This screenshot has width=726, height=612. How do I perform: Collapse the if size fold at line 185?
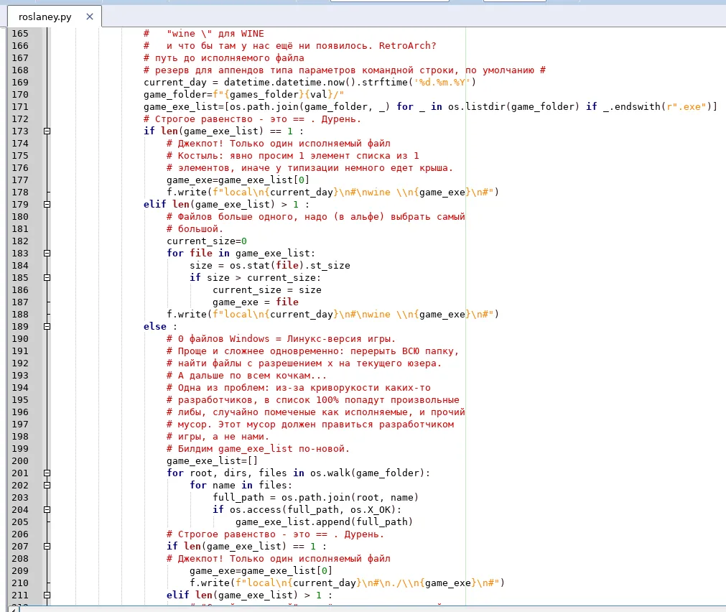[47, 277]
